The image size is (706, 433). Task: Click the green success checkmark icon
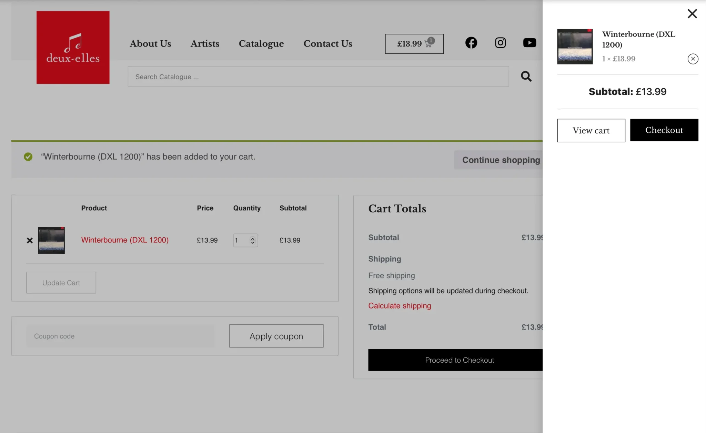point(28,157)
